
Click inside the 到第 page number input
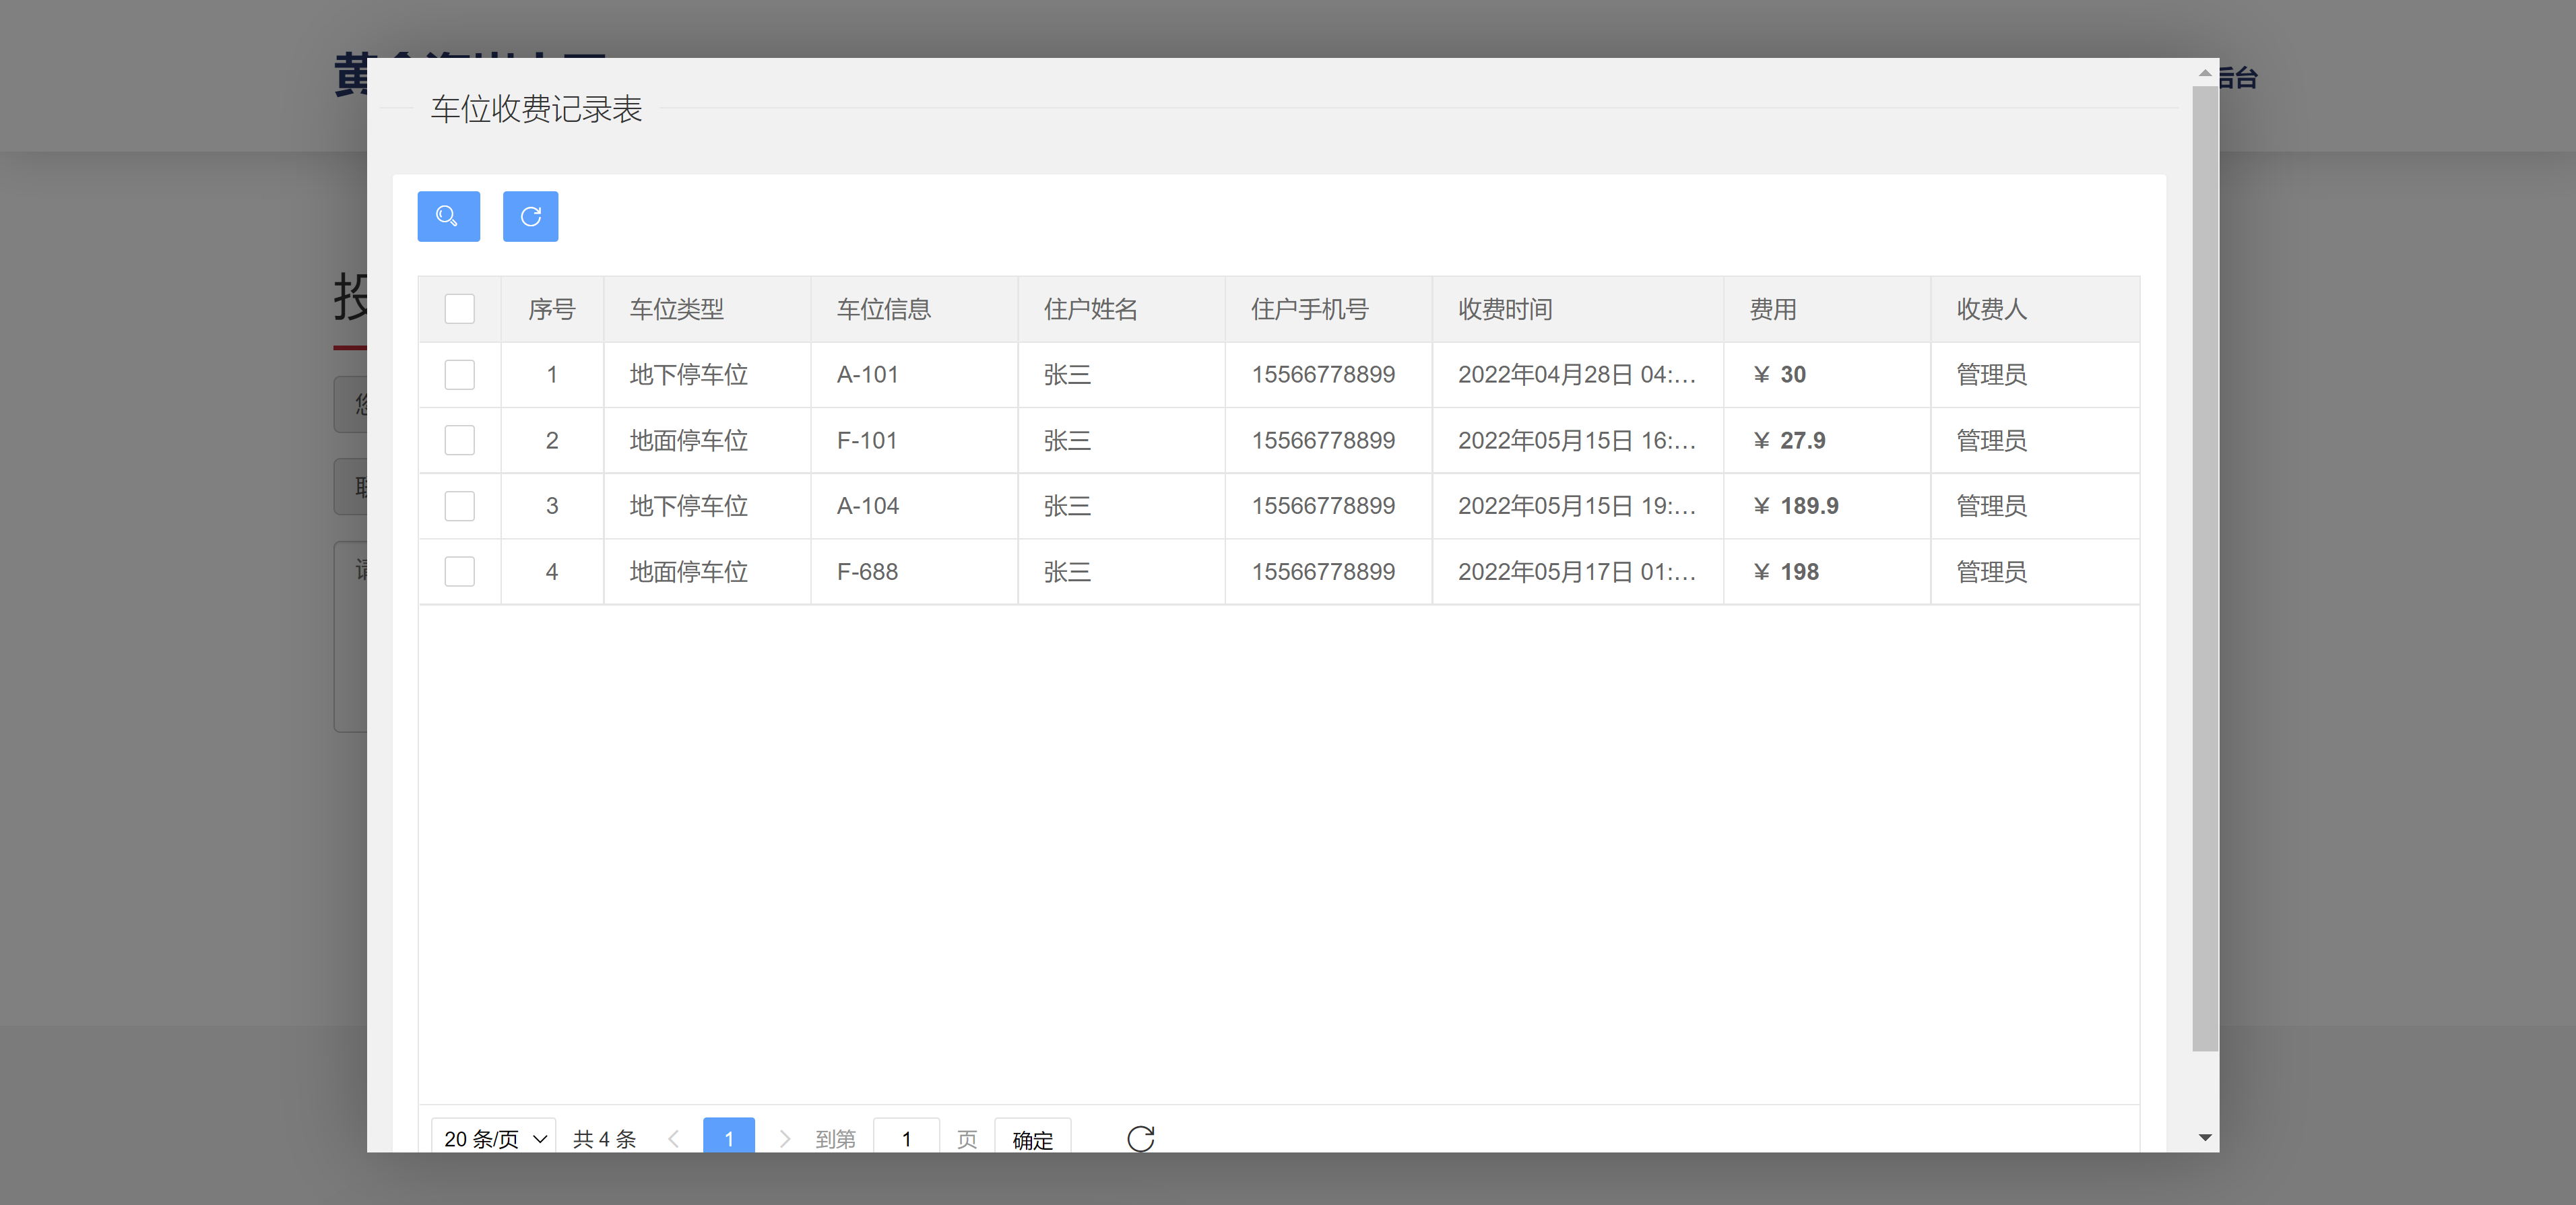906,1138
